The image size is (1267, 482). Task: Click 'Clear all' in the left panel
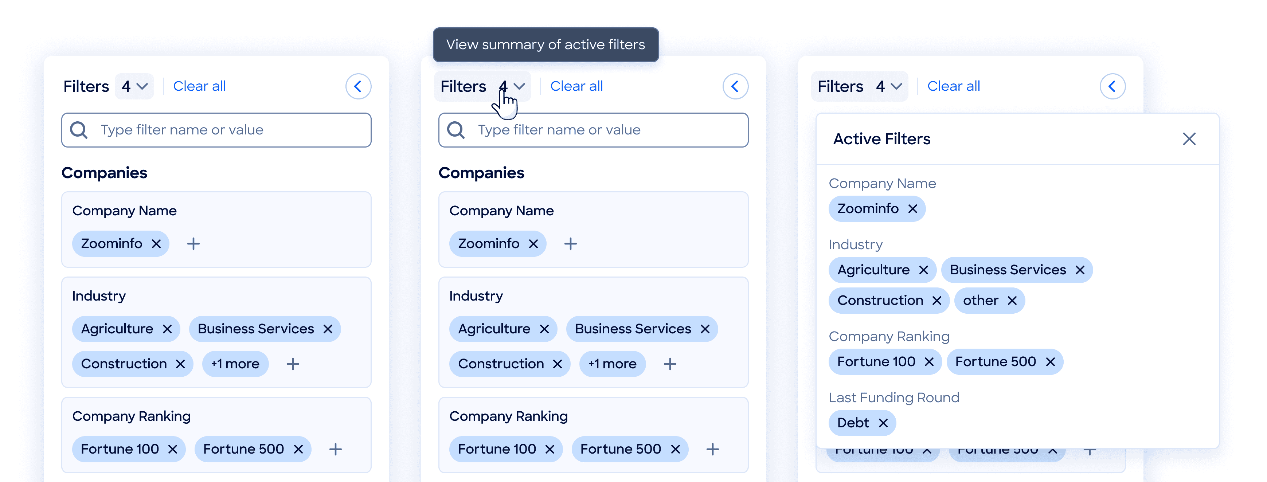(x=199, y=87)
